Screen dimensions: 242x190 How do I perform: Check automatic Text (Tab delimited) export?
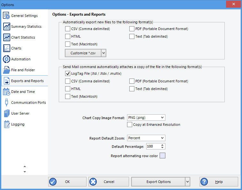132,36
